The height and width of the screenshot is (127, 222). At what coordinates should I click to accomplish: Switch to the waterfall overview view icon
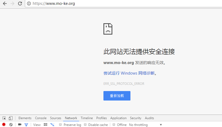tap(52, 125)
